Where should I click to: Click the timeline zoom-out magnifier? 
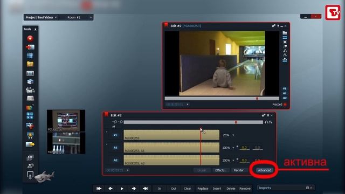click(121, 122)
